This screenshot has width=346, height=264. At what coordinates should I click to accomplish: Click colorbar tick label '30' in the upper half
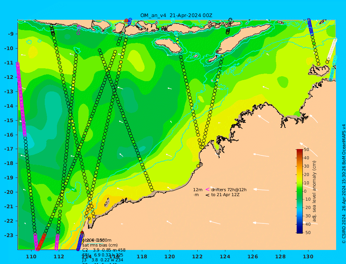click(307, 166)
